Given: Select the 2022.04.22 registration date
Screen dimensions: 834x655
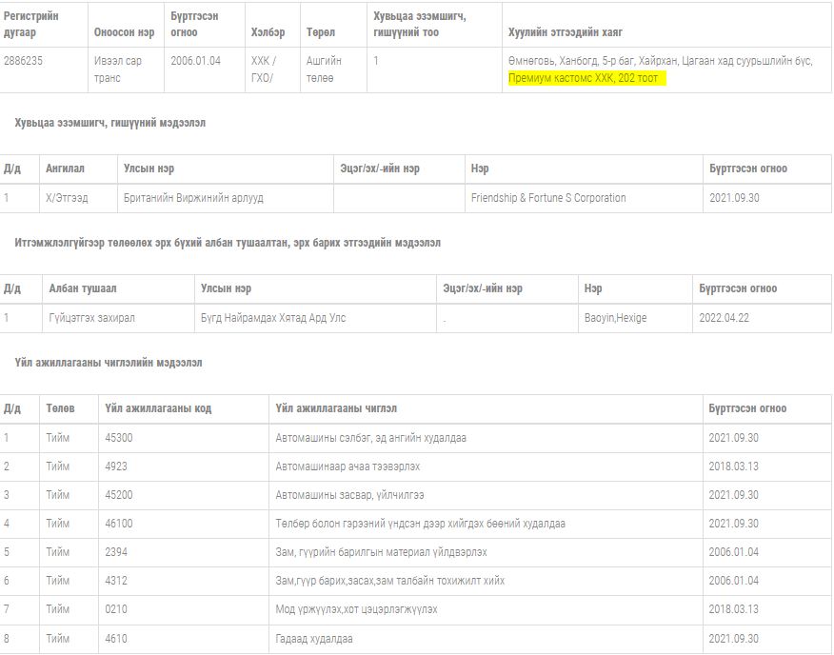Looking at the screenshot, I should pyautogui.click(x=724, y=318).
